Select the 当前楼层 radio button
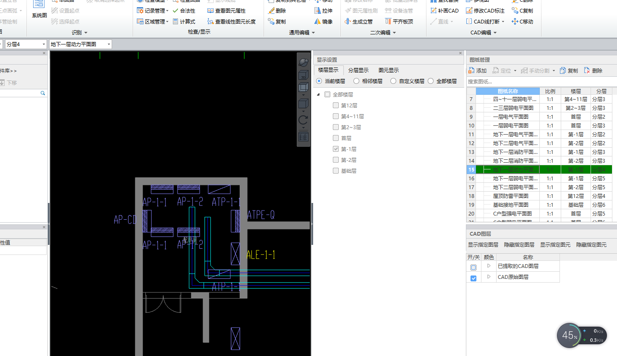The height and width of the screenshot is (356, 617). click(319, 81)
